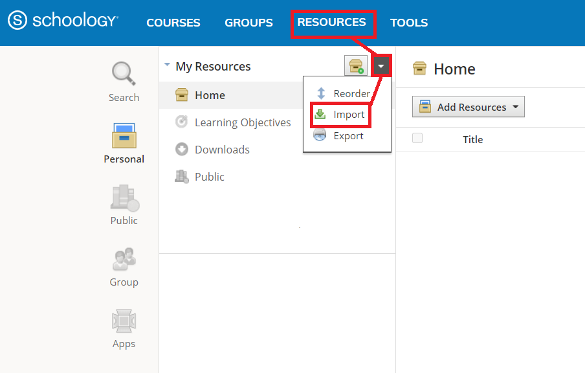
Task: Collapse the My Resources triangle
Action: pos(167,65)
